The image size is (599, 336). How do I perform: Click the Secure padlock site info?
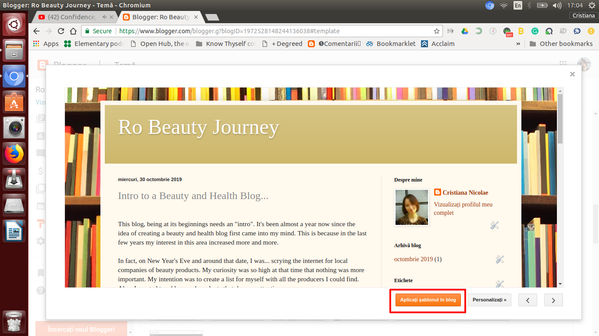pyautogui.click(x=98, y=31)
